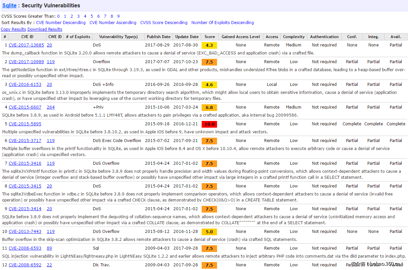This screenshot has width=408, height=270.
Task: Sort results by CVSS Score Descending
Action: [x=164, y=22]
